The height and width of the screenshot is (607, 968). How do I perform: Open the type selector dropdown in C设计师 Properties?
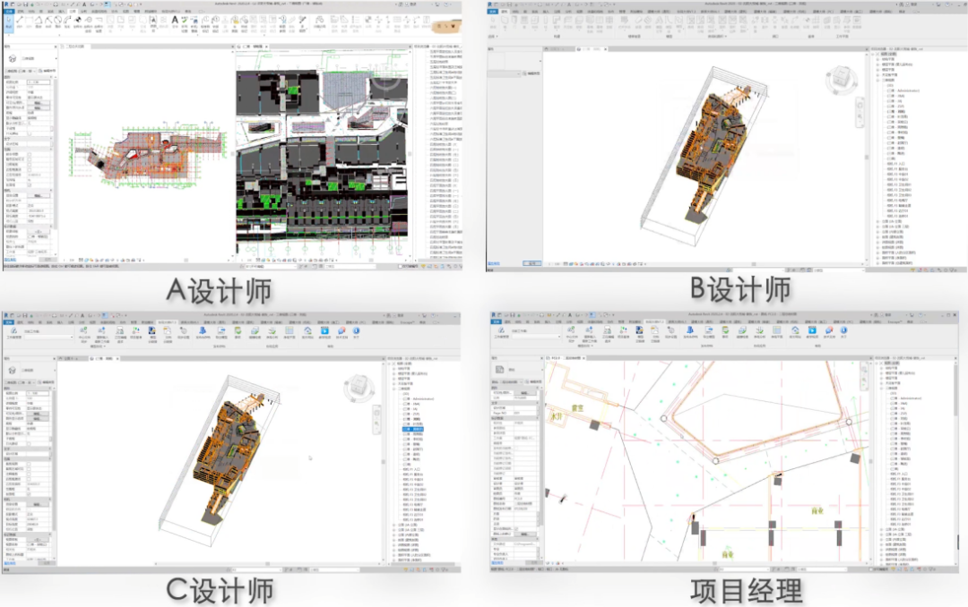pyautogui.click(x=55, y=370)
